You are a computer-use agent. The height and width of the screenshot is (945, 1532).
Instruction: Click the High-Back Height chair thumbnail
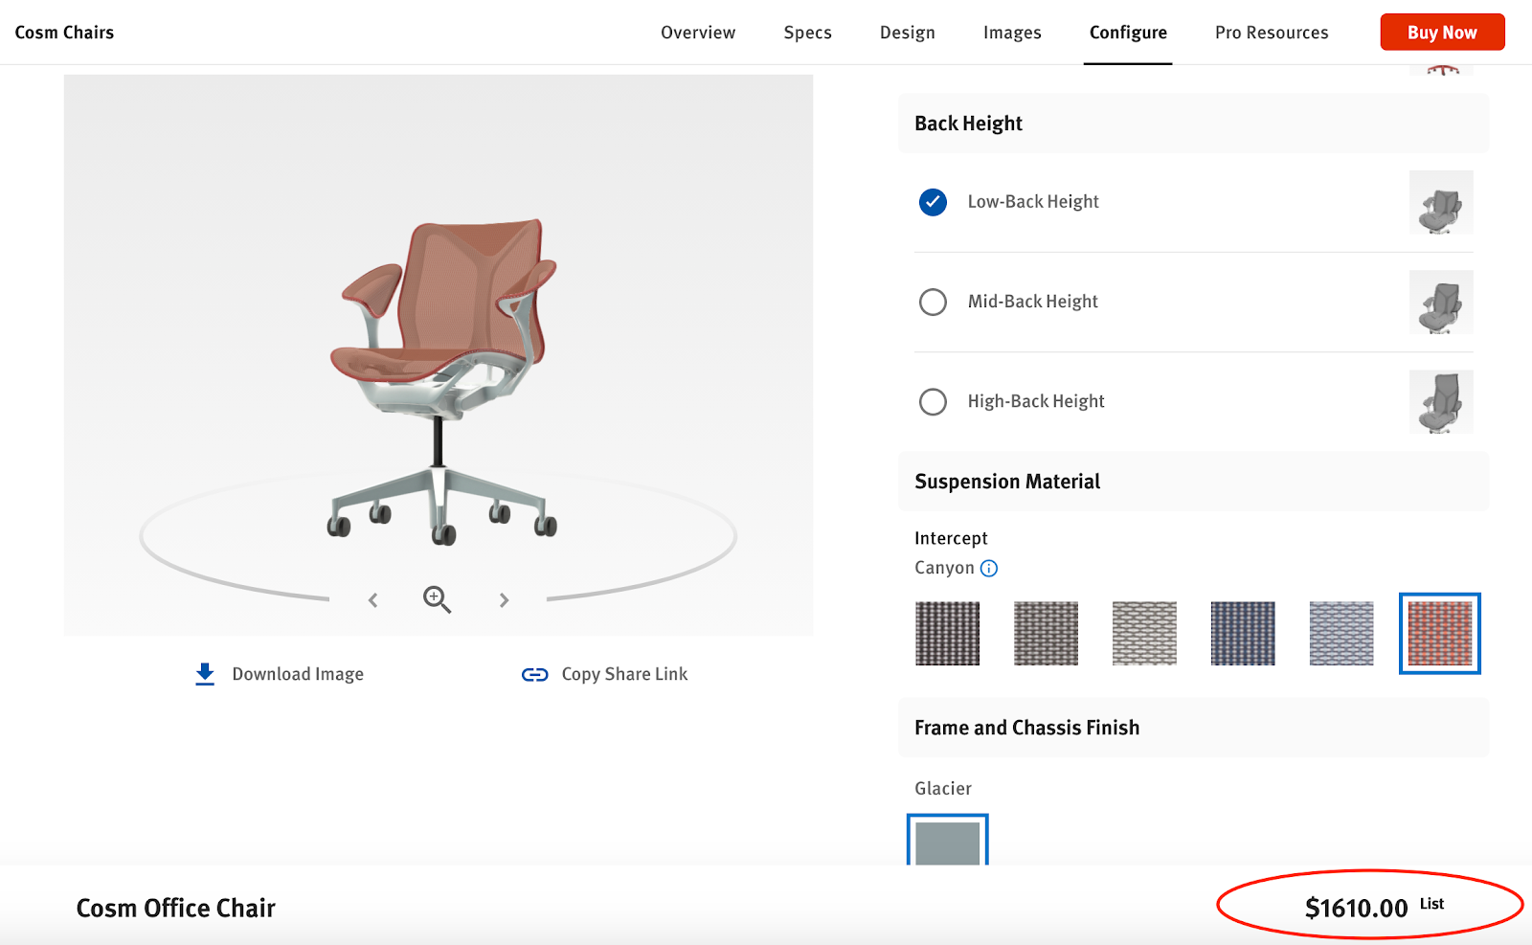1441,402
